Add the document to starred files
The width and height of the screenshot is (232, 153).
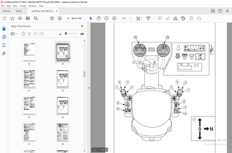(x=12, y=18)
